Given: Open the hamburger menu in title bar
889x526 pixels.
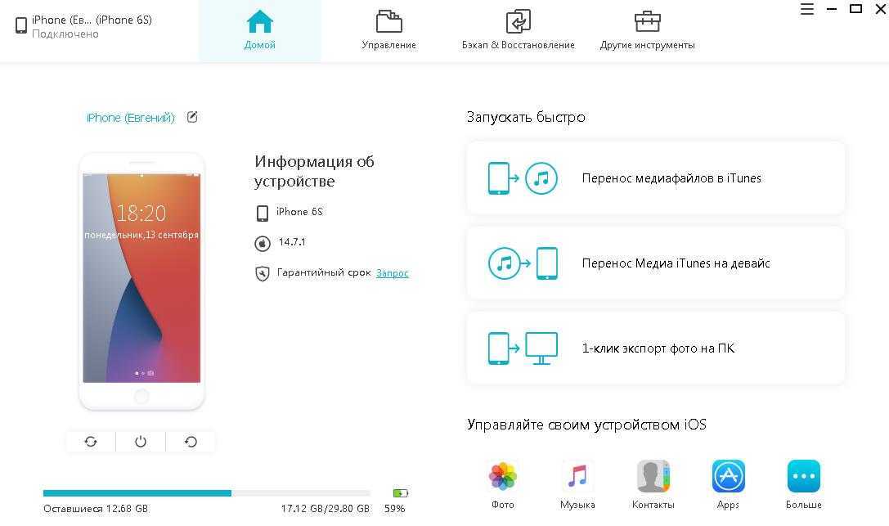Looking at the screenshot, I should click(806, 9).
